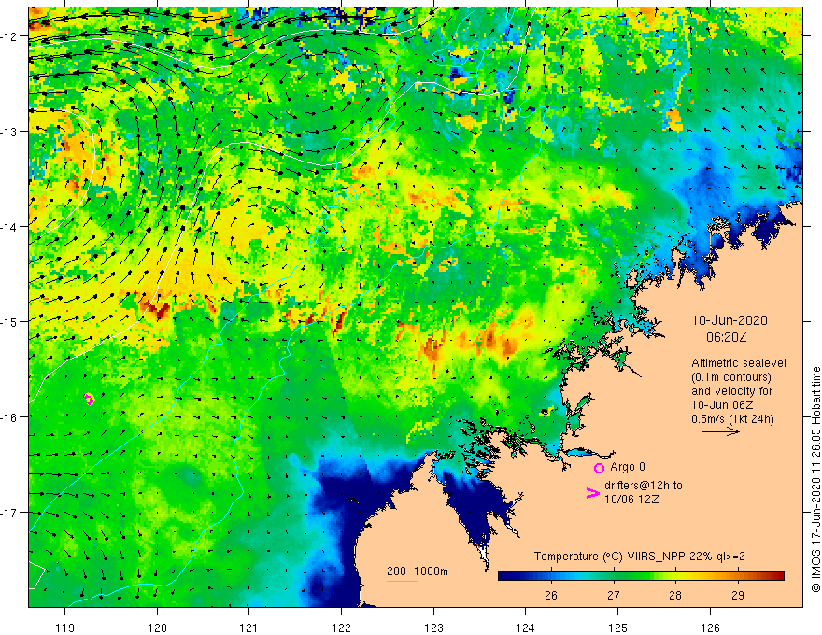The width and height of the screenshot is (822, 635).
Task: Click the time text 06:20Z
Action: pos(726,337)
